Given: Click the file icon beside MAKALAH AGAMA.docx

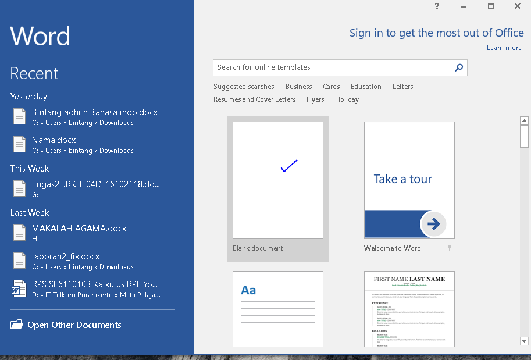Looking at the screenshot, I should pos(19,233).
